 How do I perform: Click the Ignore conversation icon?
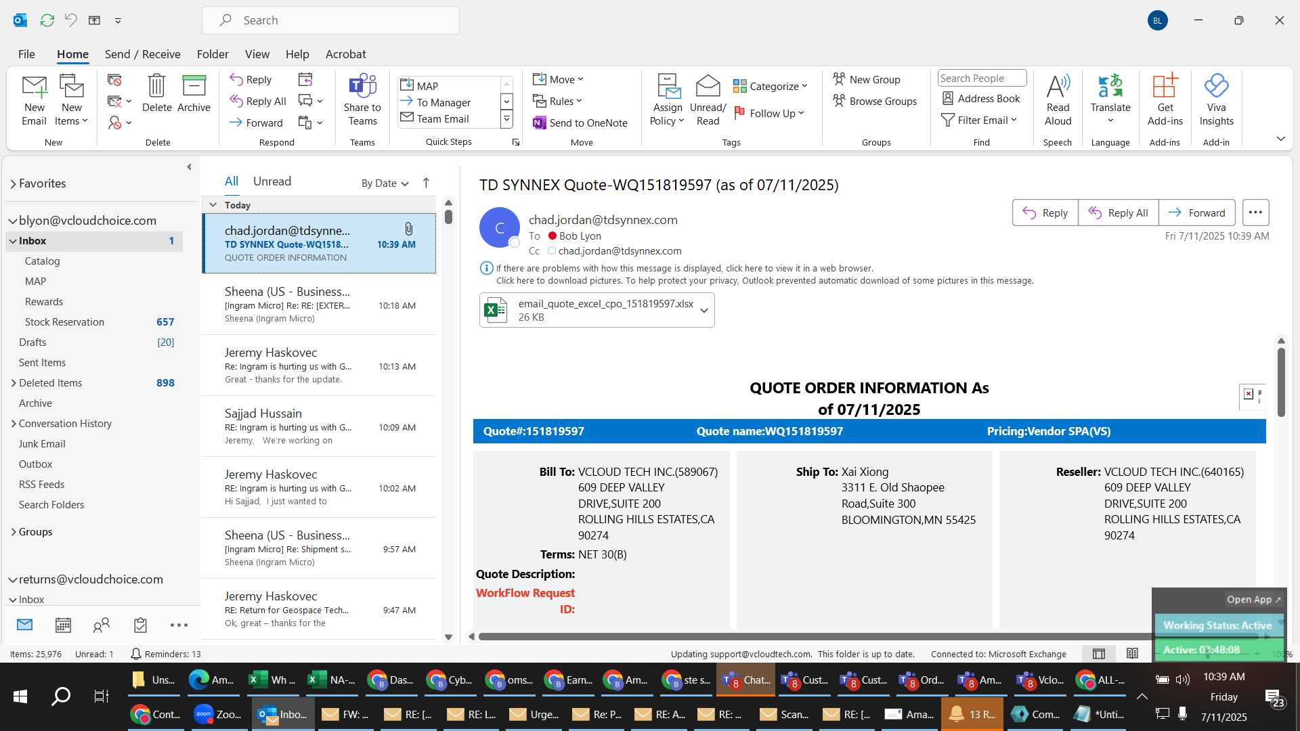114,80
